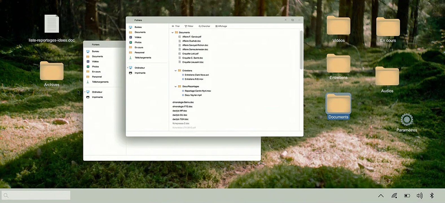Click the battery icon in the taskbar
The height and width of the screenshot is (203, 445).
click(x=407, y=196)
